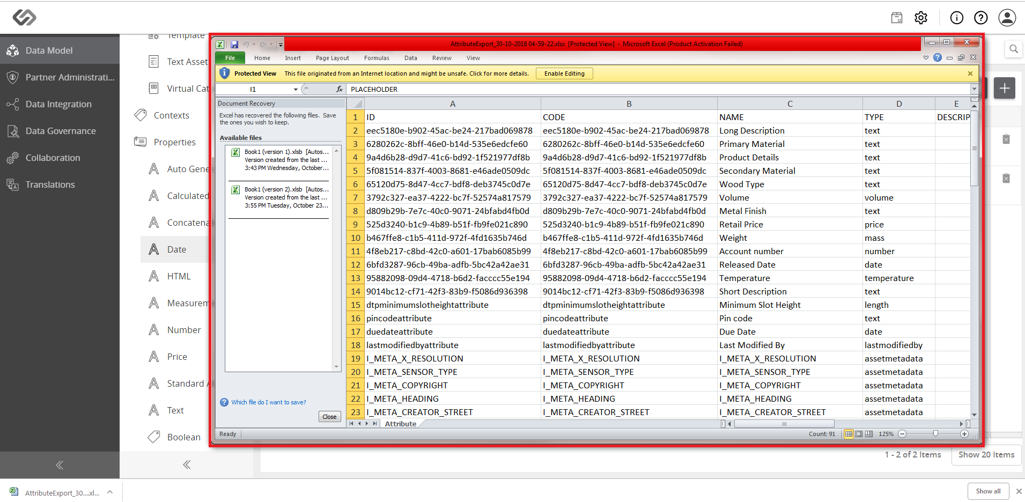Open Translations in the left sidebar
Viewport: 1025px width, 502px height.
60,184
